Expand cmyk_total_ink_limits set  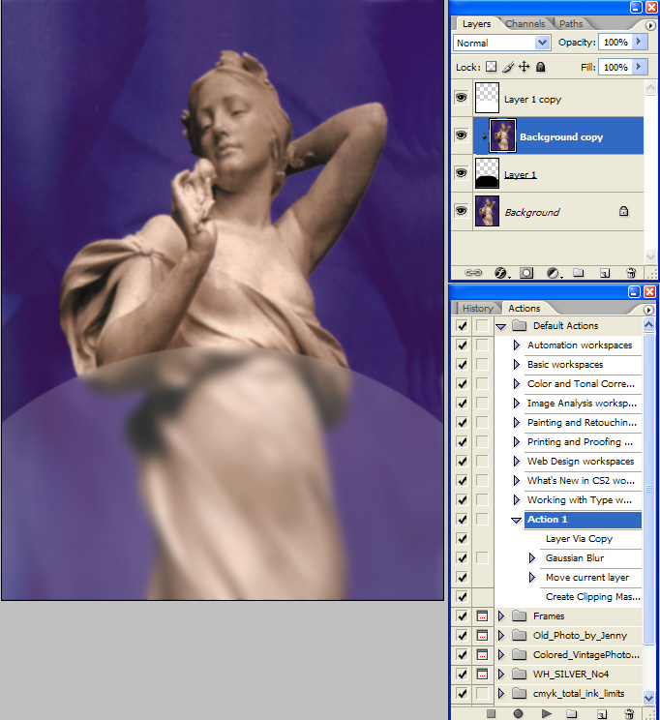point(501,693)
